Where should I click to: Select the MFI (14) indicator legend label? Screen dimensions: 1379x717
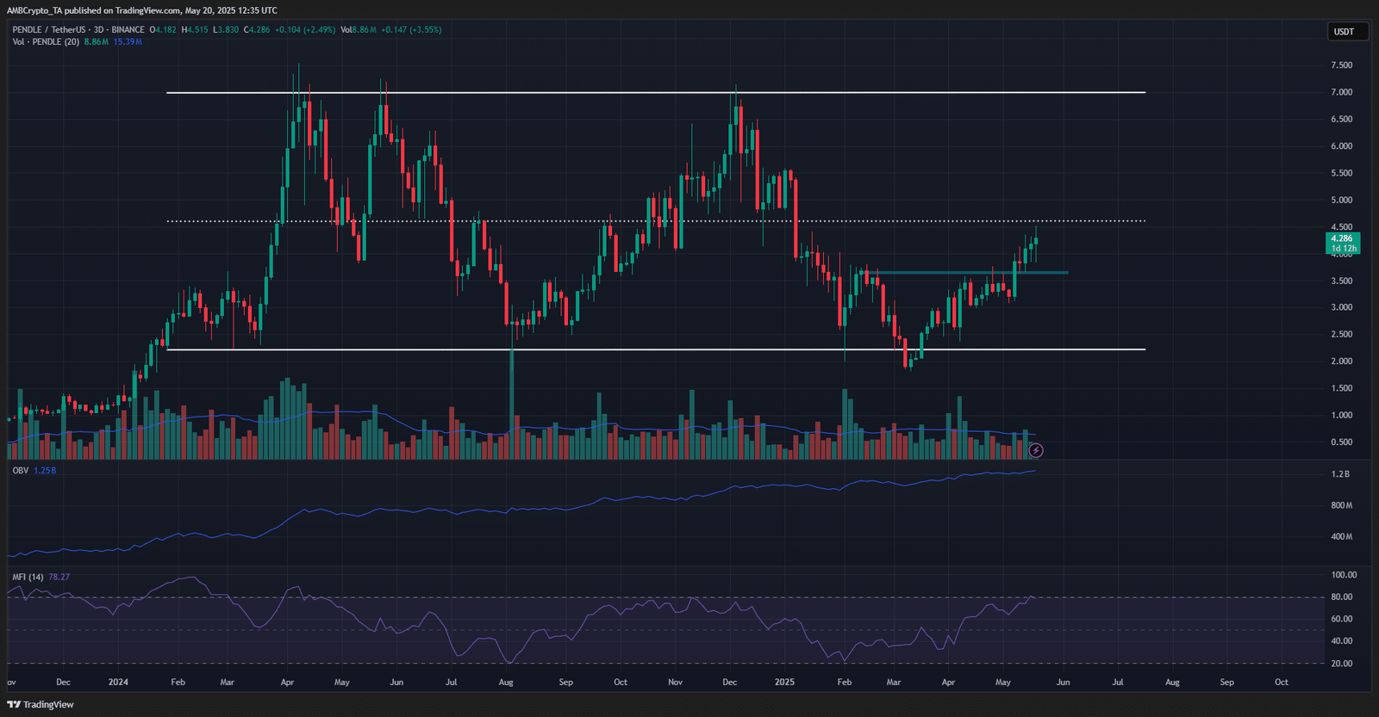pos(28,577)
